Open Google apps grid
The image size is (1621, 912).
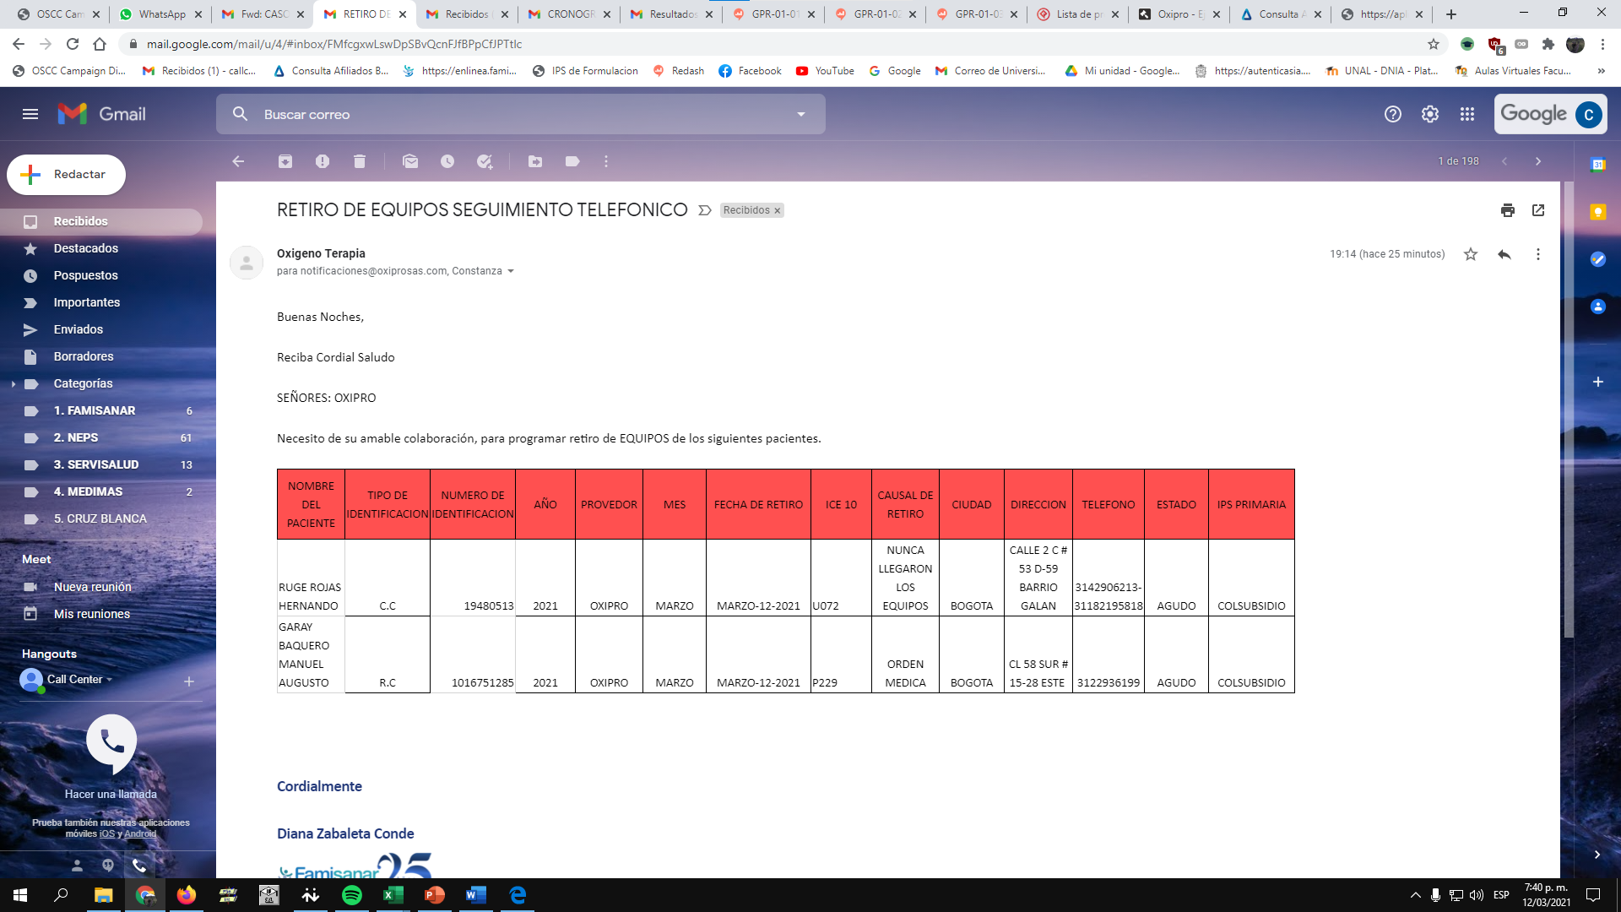pyautogui.click(x=1467, y=114)
